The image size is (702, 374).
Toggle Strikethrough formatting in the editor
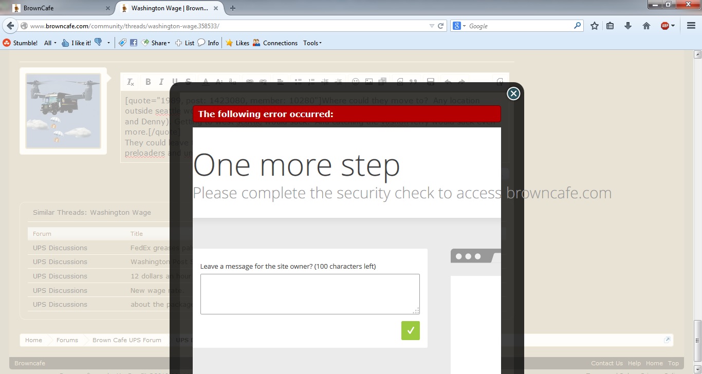(x=188, y=82)
